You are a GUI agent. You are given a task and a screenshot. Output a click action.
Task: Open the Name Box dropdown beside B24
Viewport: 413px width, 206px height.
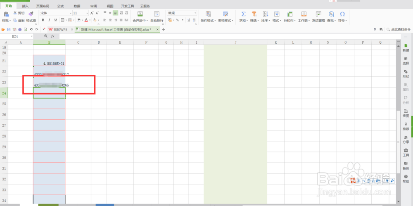tap(32, 36)
